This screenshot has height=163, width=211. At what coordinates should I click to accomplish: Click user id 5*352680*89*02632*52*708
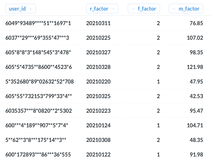(40, 81)
